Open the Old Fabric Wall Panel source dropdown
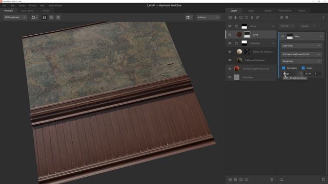 click(301, 54)
